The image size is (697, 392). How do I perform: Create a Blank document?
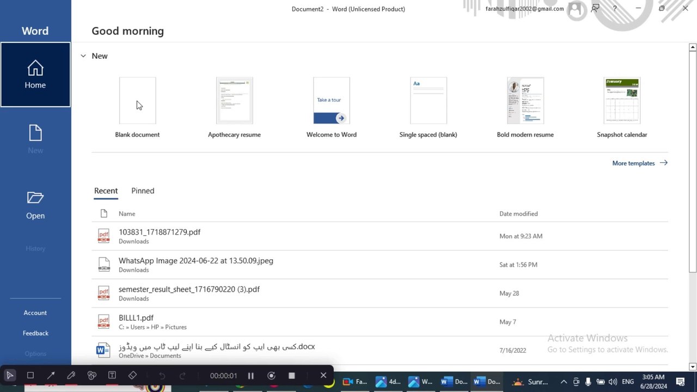[137, 108]
